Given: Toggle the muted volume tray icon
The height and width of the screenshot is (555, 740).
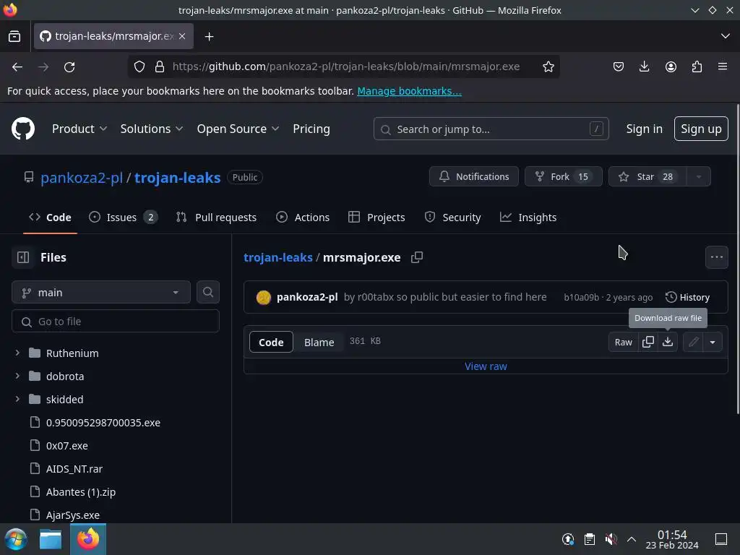Looking at the screenshot, I should [x=611, y=539].
